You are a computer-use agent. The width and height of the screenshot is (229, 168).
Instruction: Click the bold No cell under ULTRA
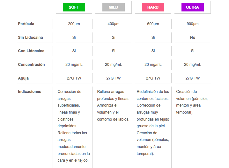point(193,38)
